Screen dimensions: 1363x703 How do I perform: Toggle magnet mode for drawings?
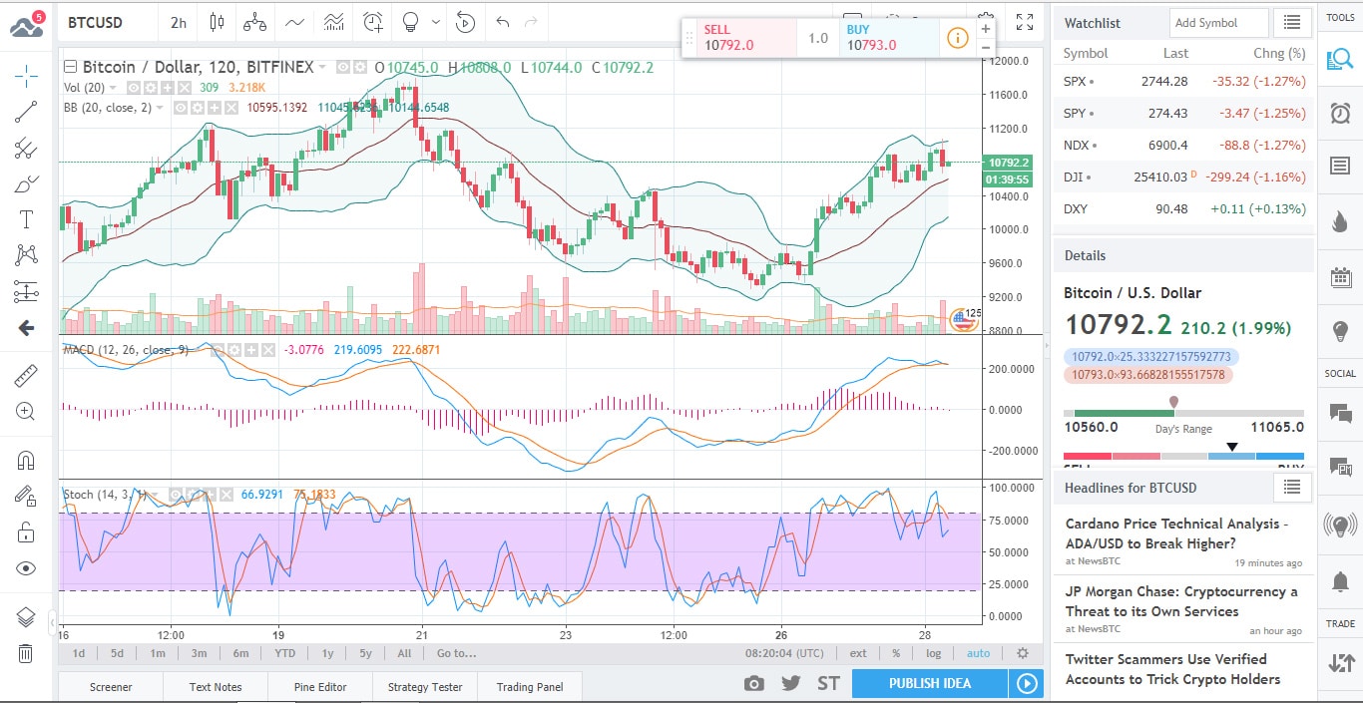26,460
